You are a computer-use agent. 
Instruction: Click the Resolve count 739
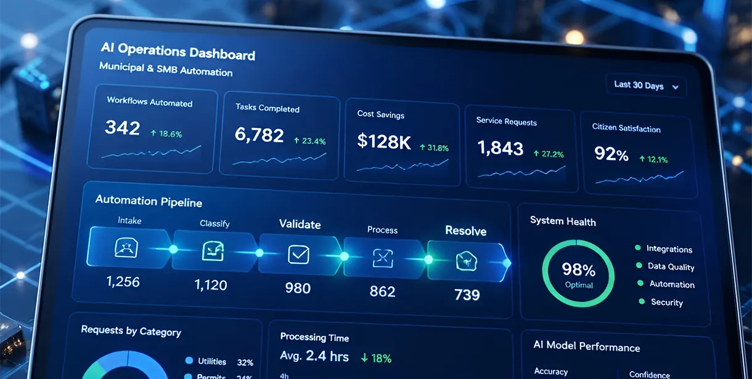point(467,295)
